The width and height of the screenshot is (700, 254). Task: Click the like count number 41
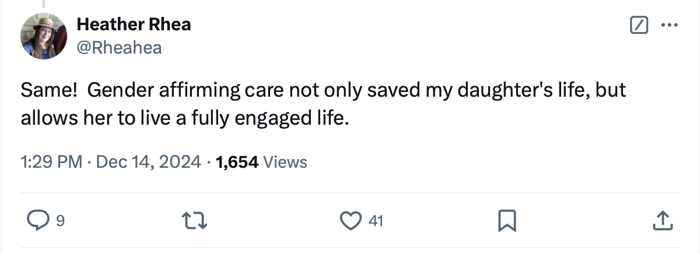[376, 221]
